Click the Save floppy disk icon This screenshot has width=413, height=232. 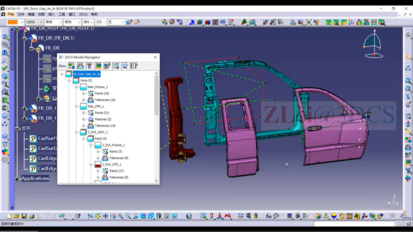click(x=24, y=217)
